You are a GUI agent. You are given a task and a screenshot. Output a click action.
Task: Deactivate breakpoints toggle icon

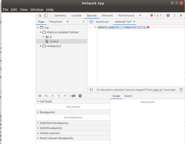[73, 96]
